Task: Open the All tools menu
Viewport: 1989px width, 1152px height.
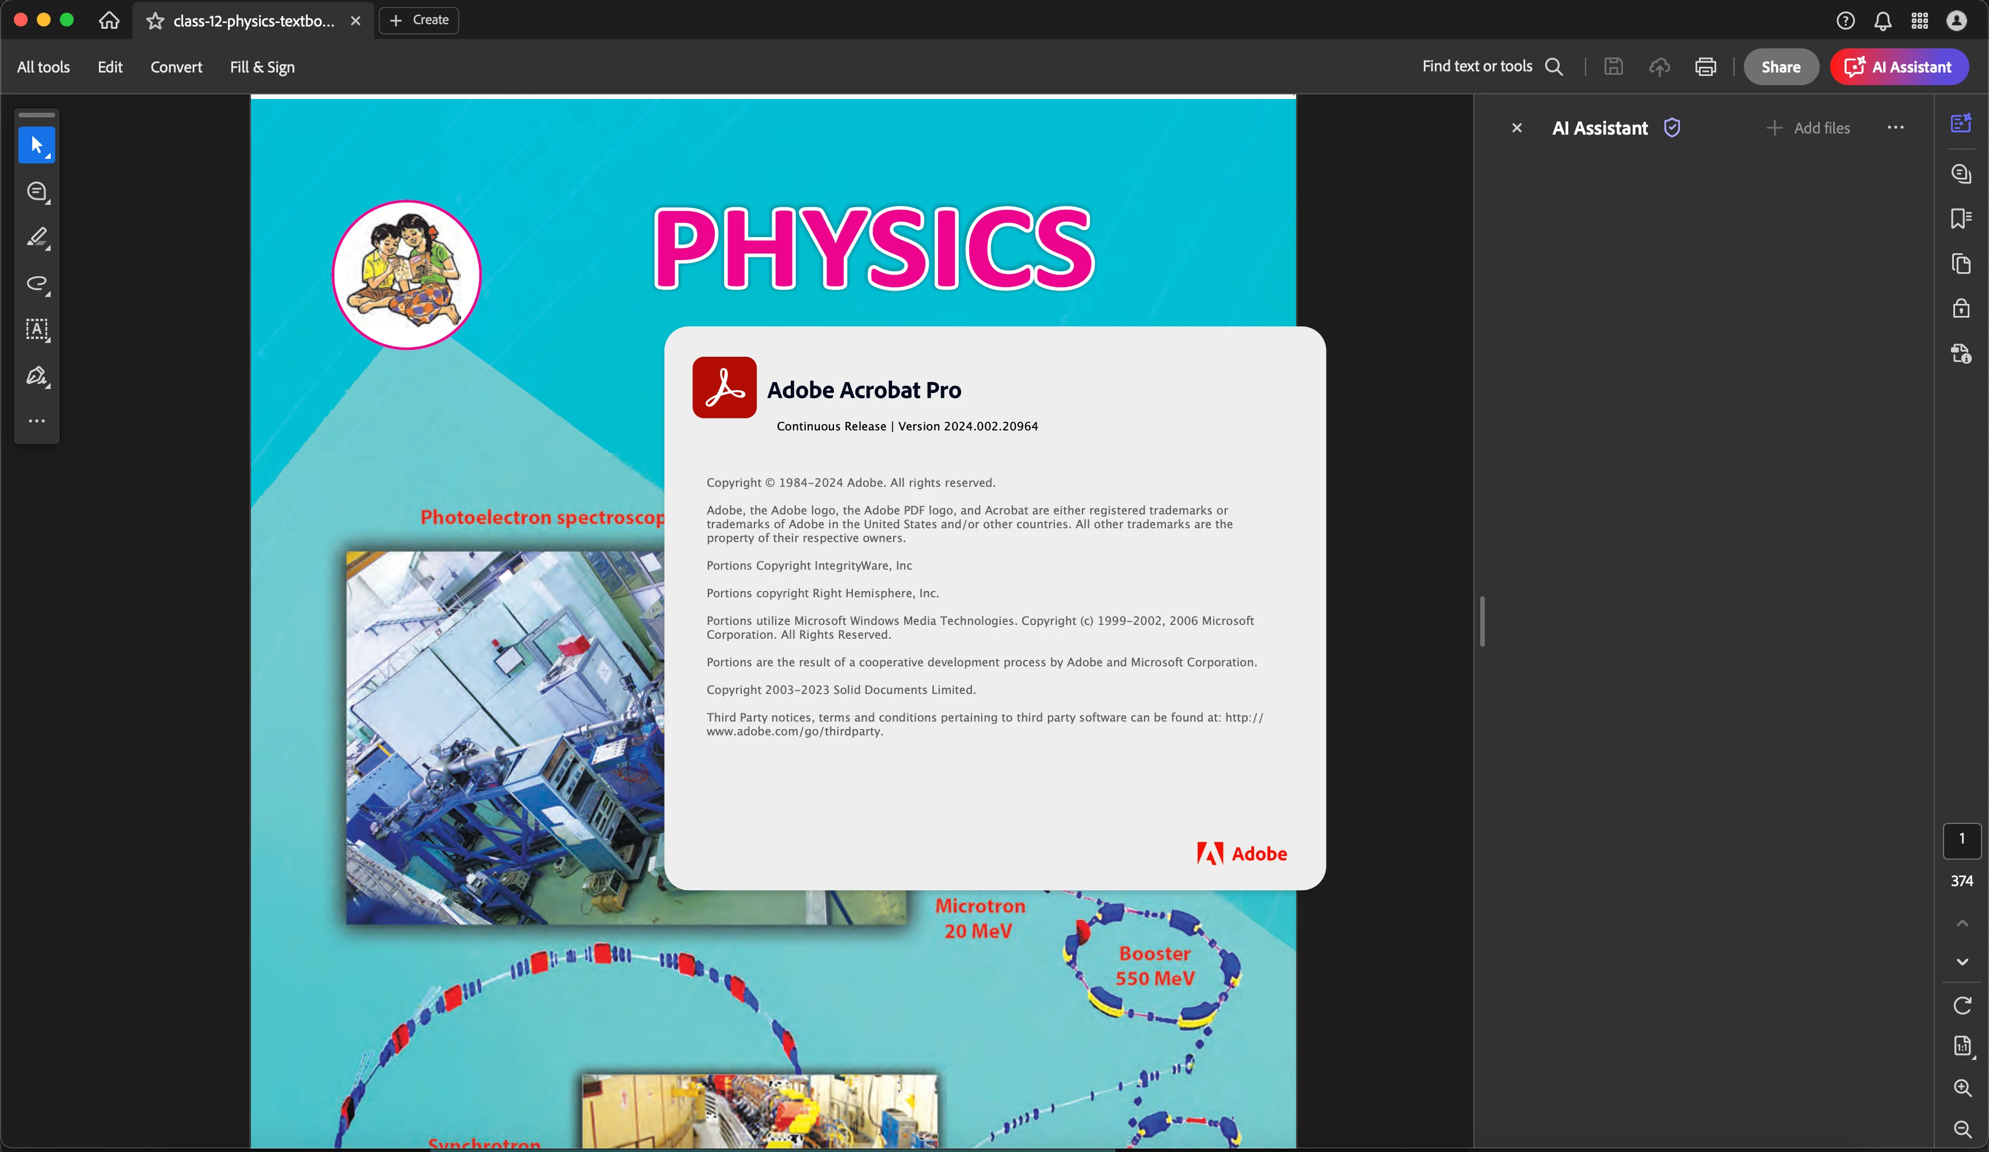Action: coord(43,67)
